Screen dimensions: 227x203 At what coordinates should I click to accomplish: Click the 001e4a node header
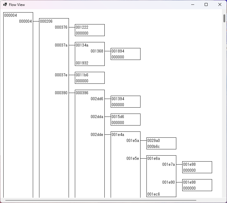click(118, 135)
